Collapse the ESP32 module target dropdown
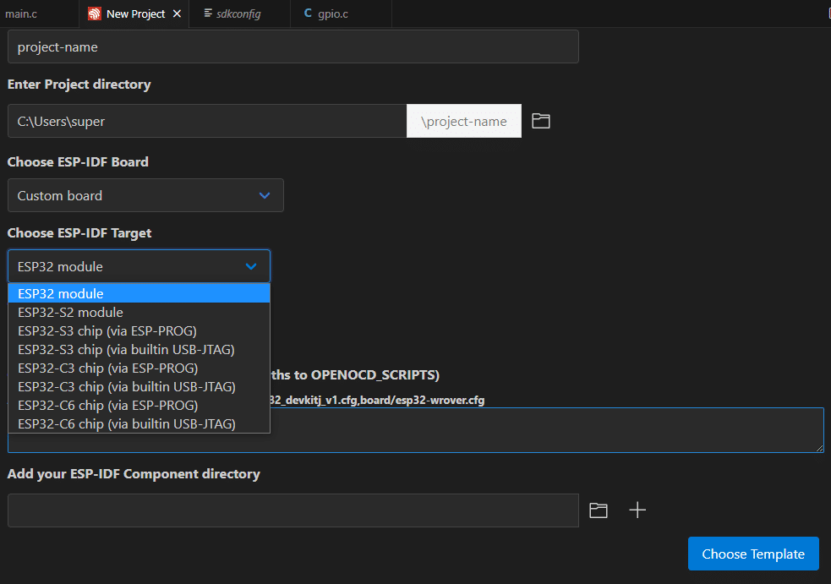This screenshot has width=831, height=584. click(139, 266)
